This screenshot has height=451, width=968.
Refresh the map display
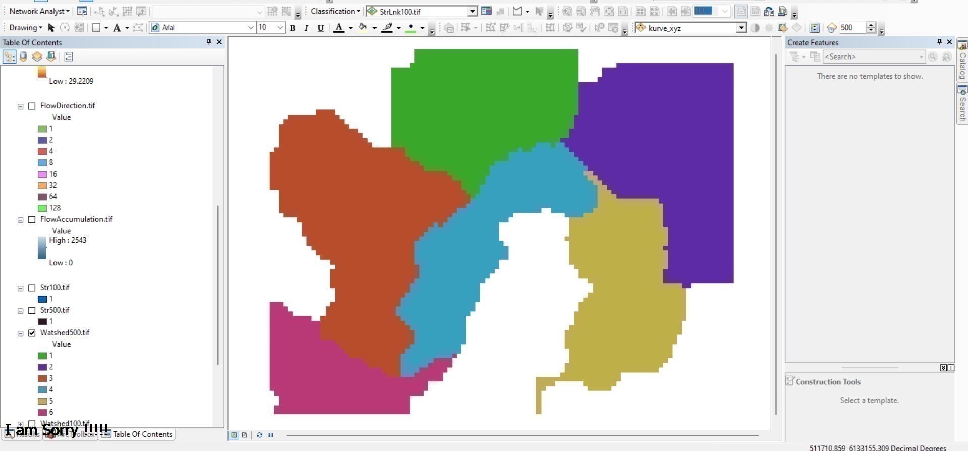(259, 435)
